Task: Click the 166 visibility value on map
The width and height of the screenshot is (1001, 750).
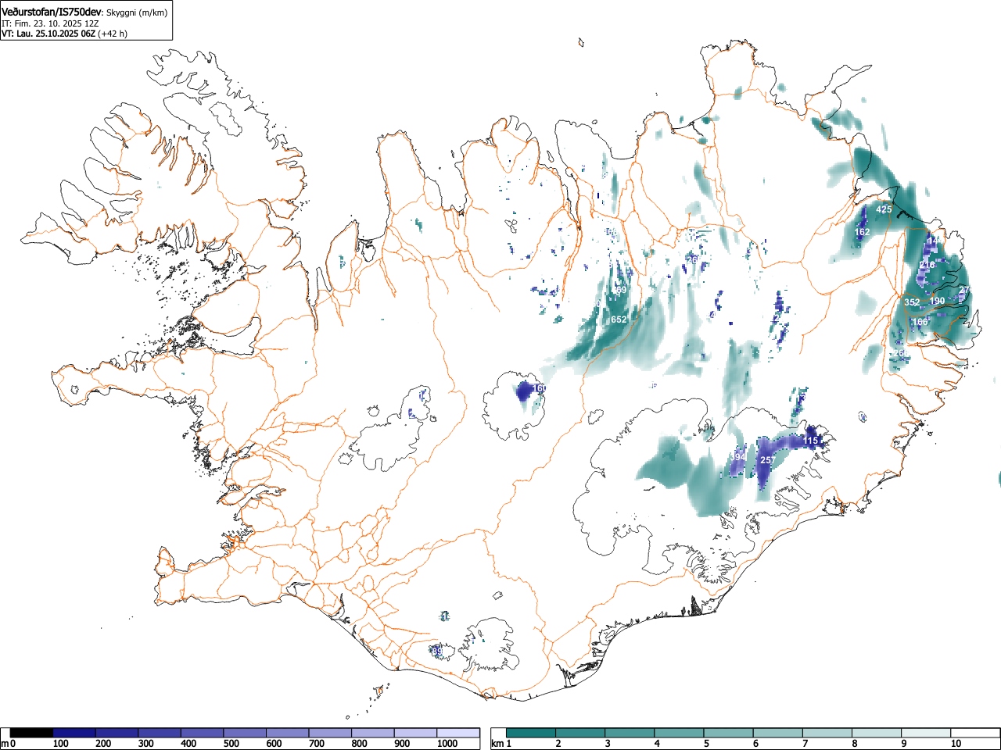Action: click(x=920, y=322)
